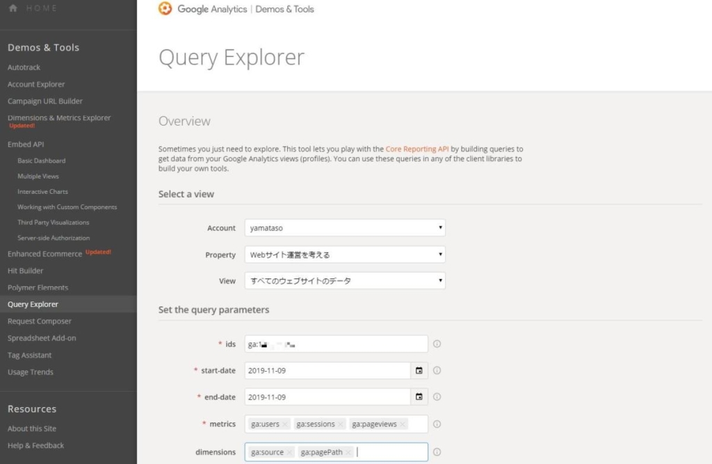Remove the ga:users metric chip
Screen dimensions: 712x464
[286, 424]
